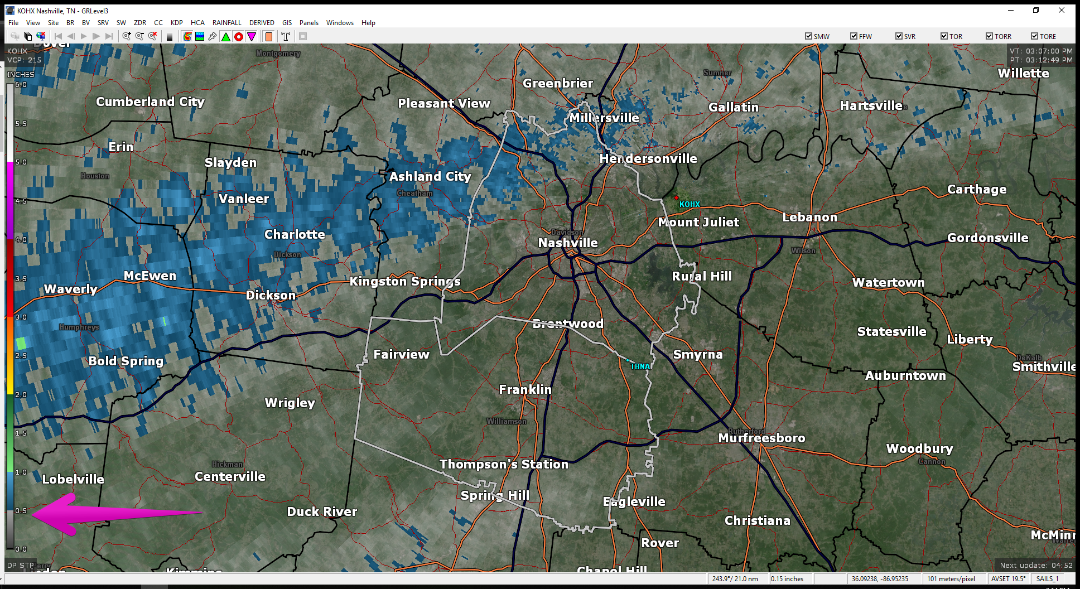This screenshot has width=1080, height=589.
Task: Open the GIS menu
Action: coord(287,23)
